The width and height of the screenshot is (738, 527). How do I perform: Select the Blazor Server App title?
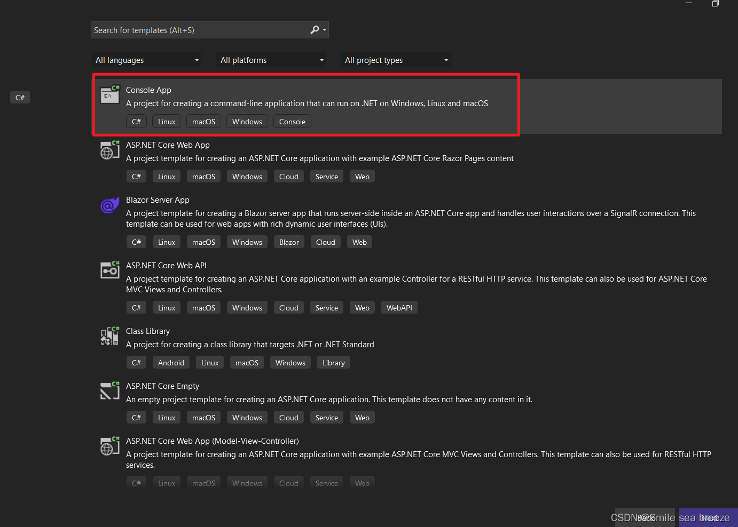click(158, 200)
